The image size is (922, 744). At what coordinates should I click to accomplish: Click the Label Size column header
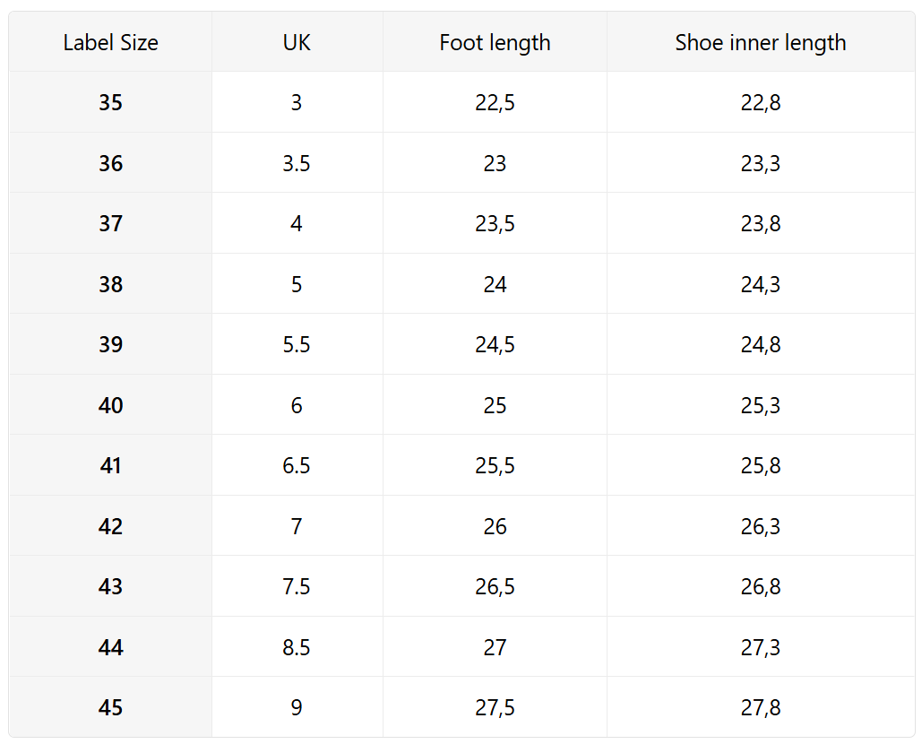[110, 42]
